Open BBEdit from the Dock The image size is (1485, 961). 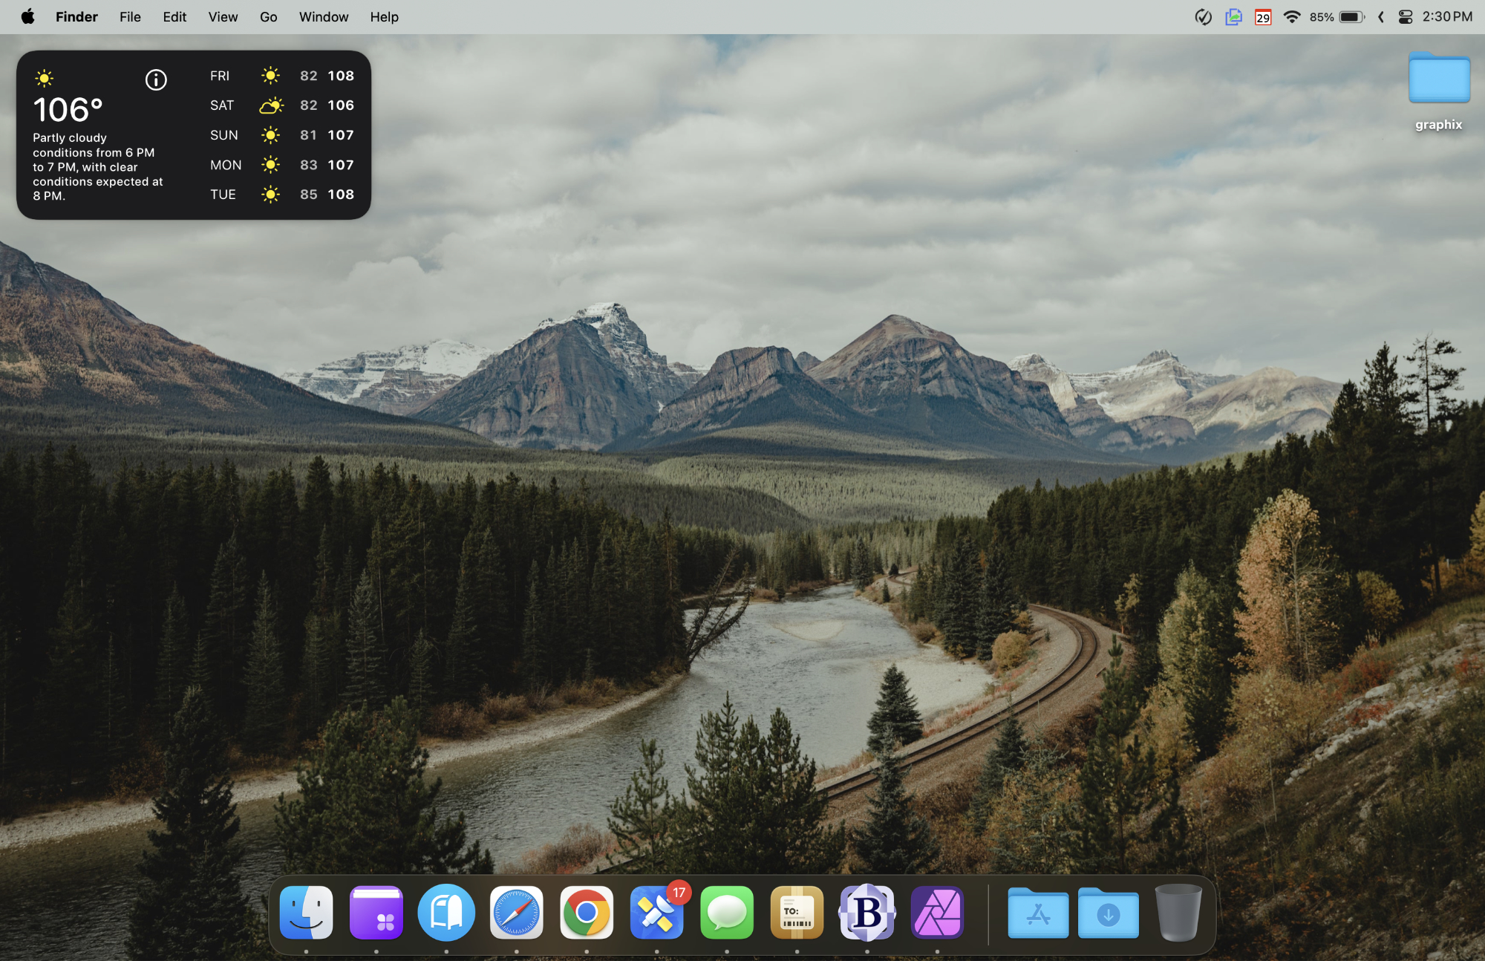click(866, 913)
